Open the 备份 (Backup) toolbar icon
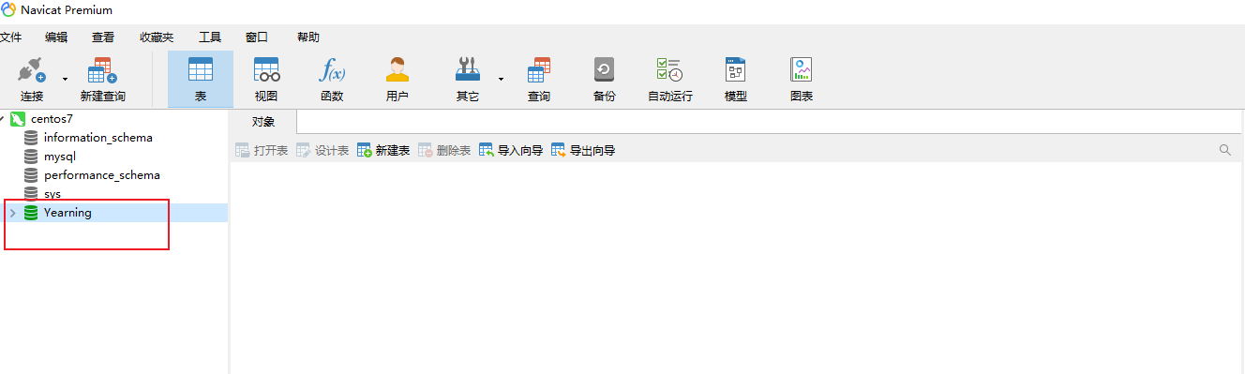 [x=605, y=79]
